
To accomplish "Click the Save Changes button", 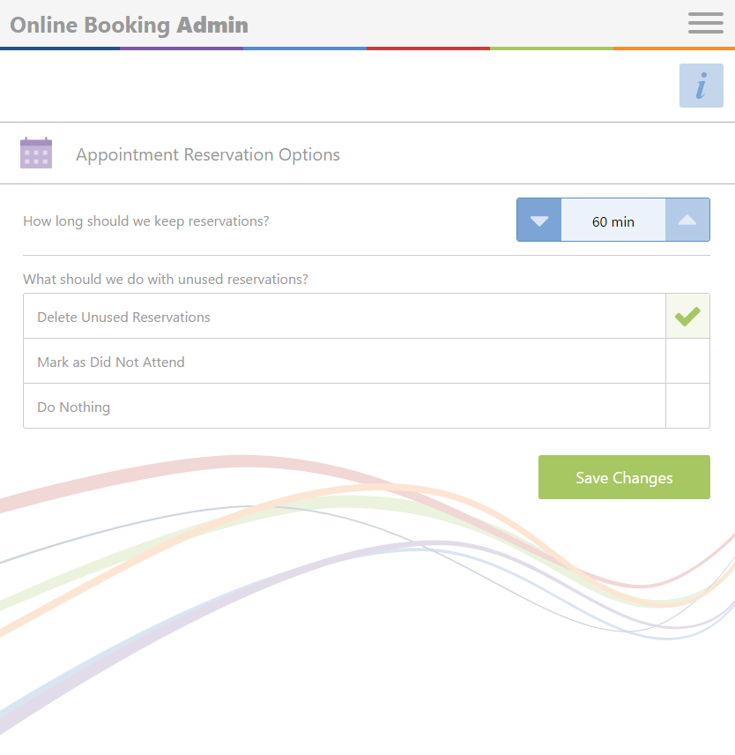I will (x=624, y=477).
